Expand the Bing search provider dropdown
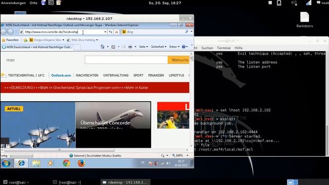Screen dimensions: 329x185 click(192, 32)
